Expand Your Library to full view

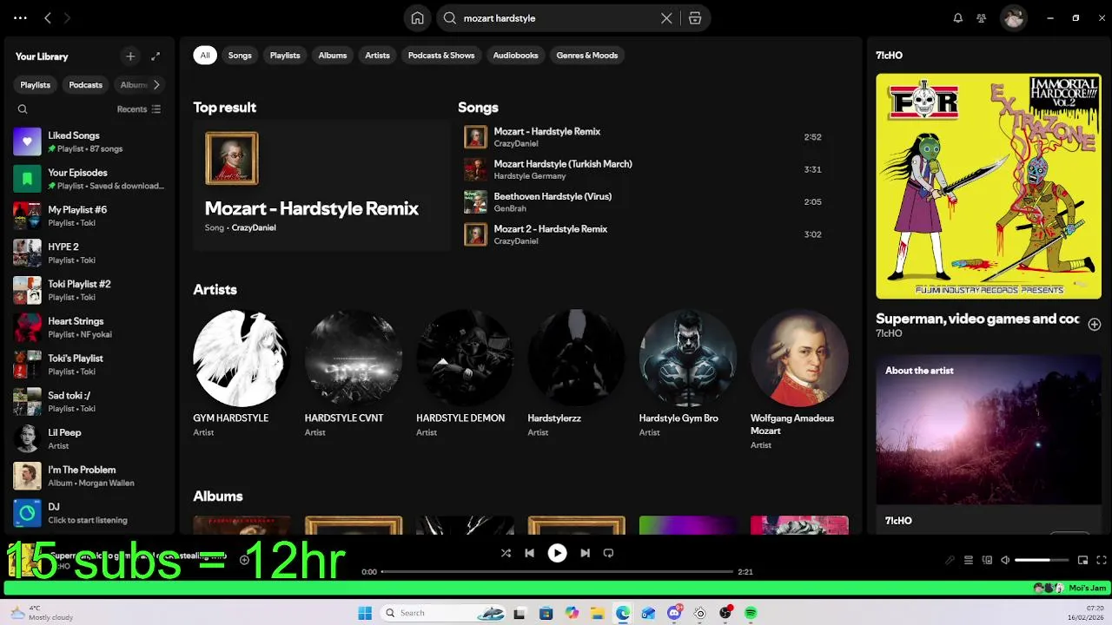[156, 56]
